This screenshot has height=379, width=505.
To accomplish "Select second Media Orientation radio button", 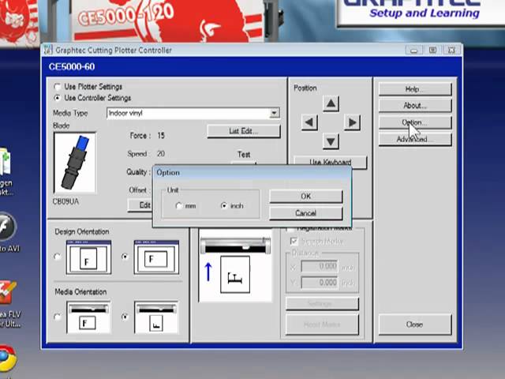I will [x=125, y=317].
